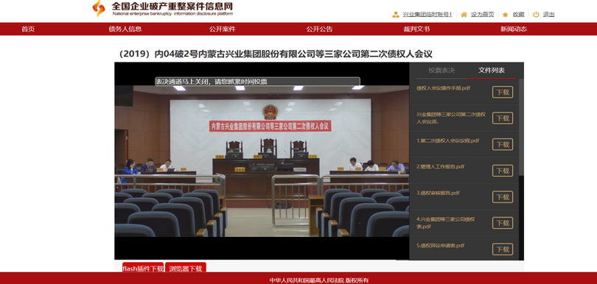Click the site logo flame icon
This screenshot has height=284, width=597.
coord(99,8)
